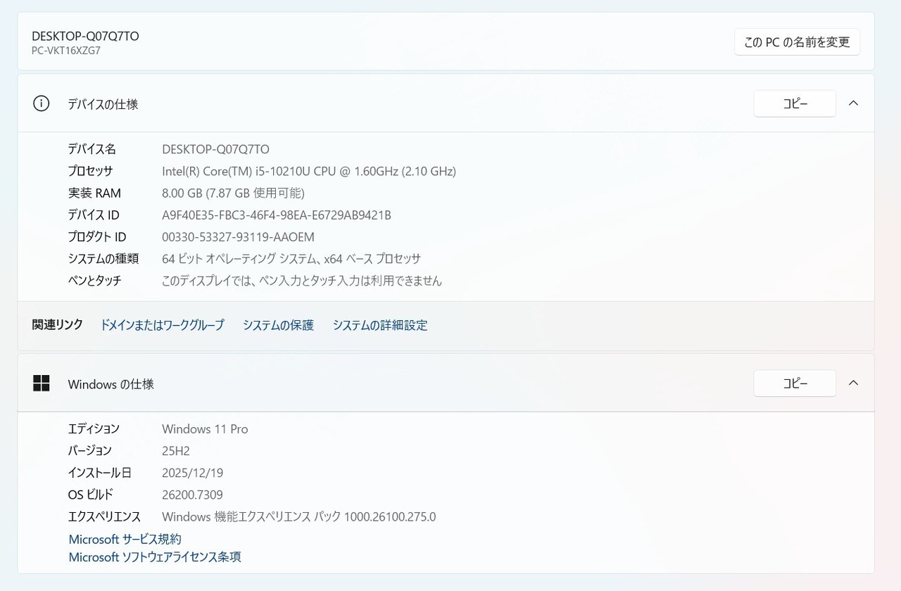Select the version value 25H2

pos(176,451)
